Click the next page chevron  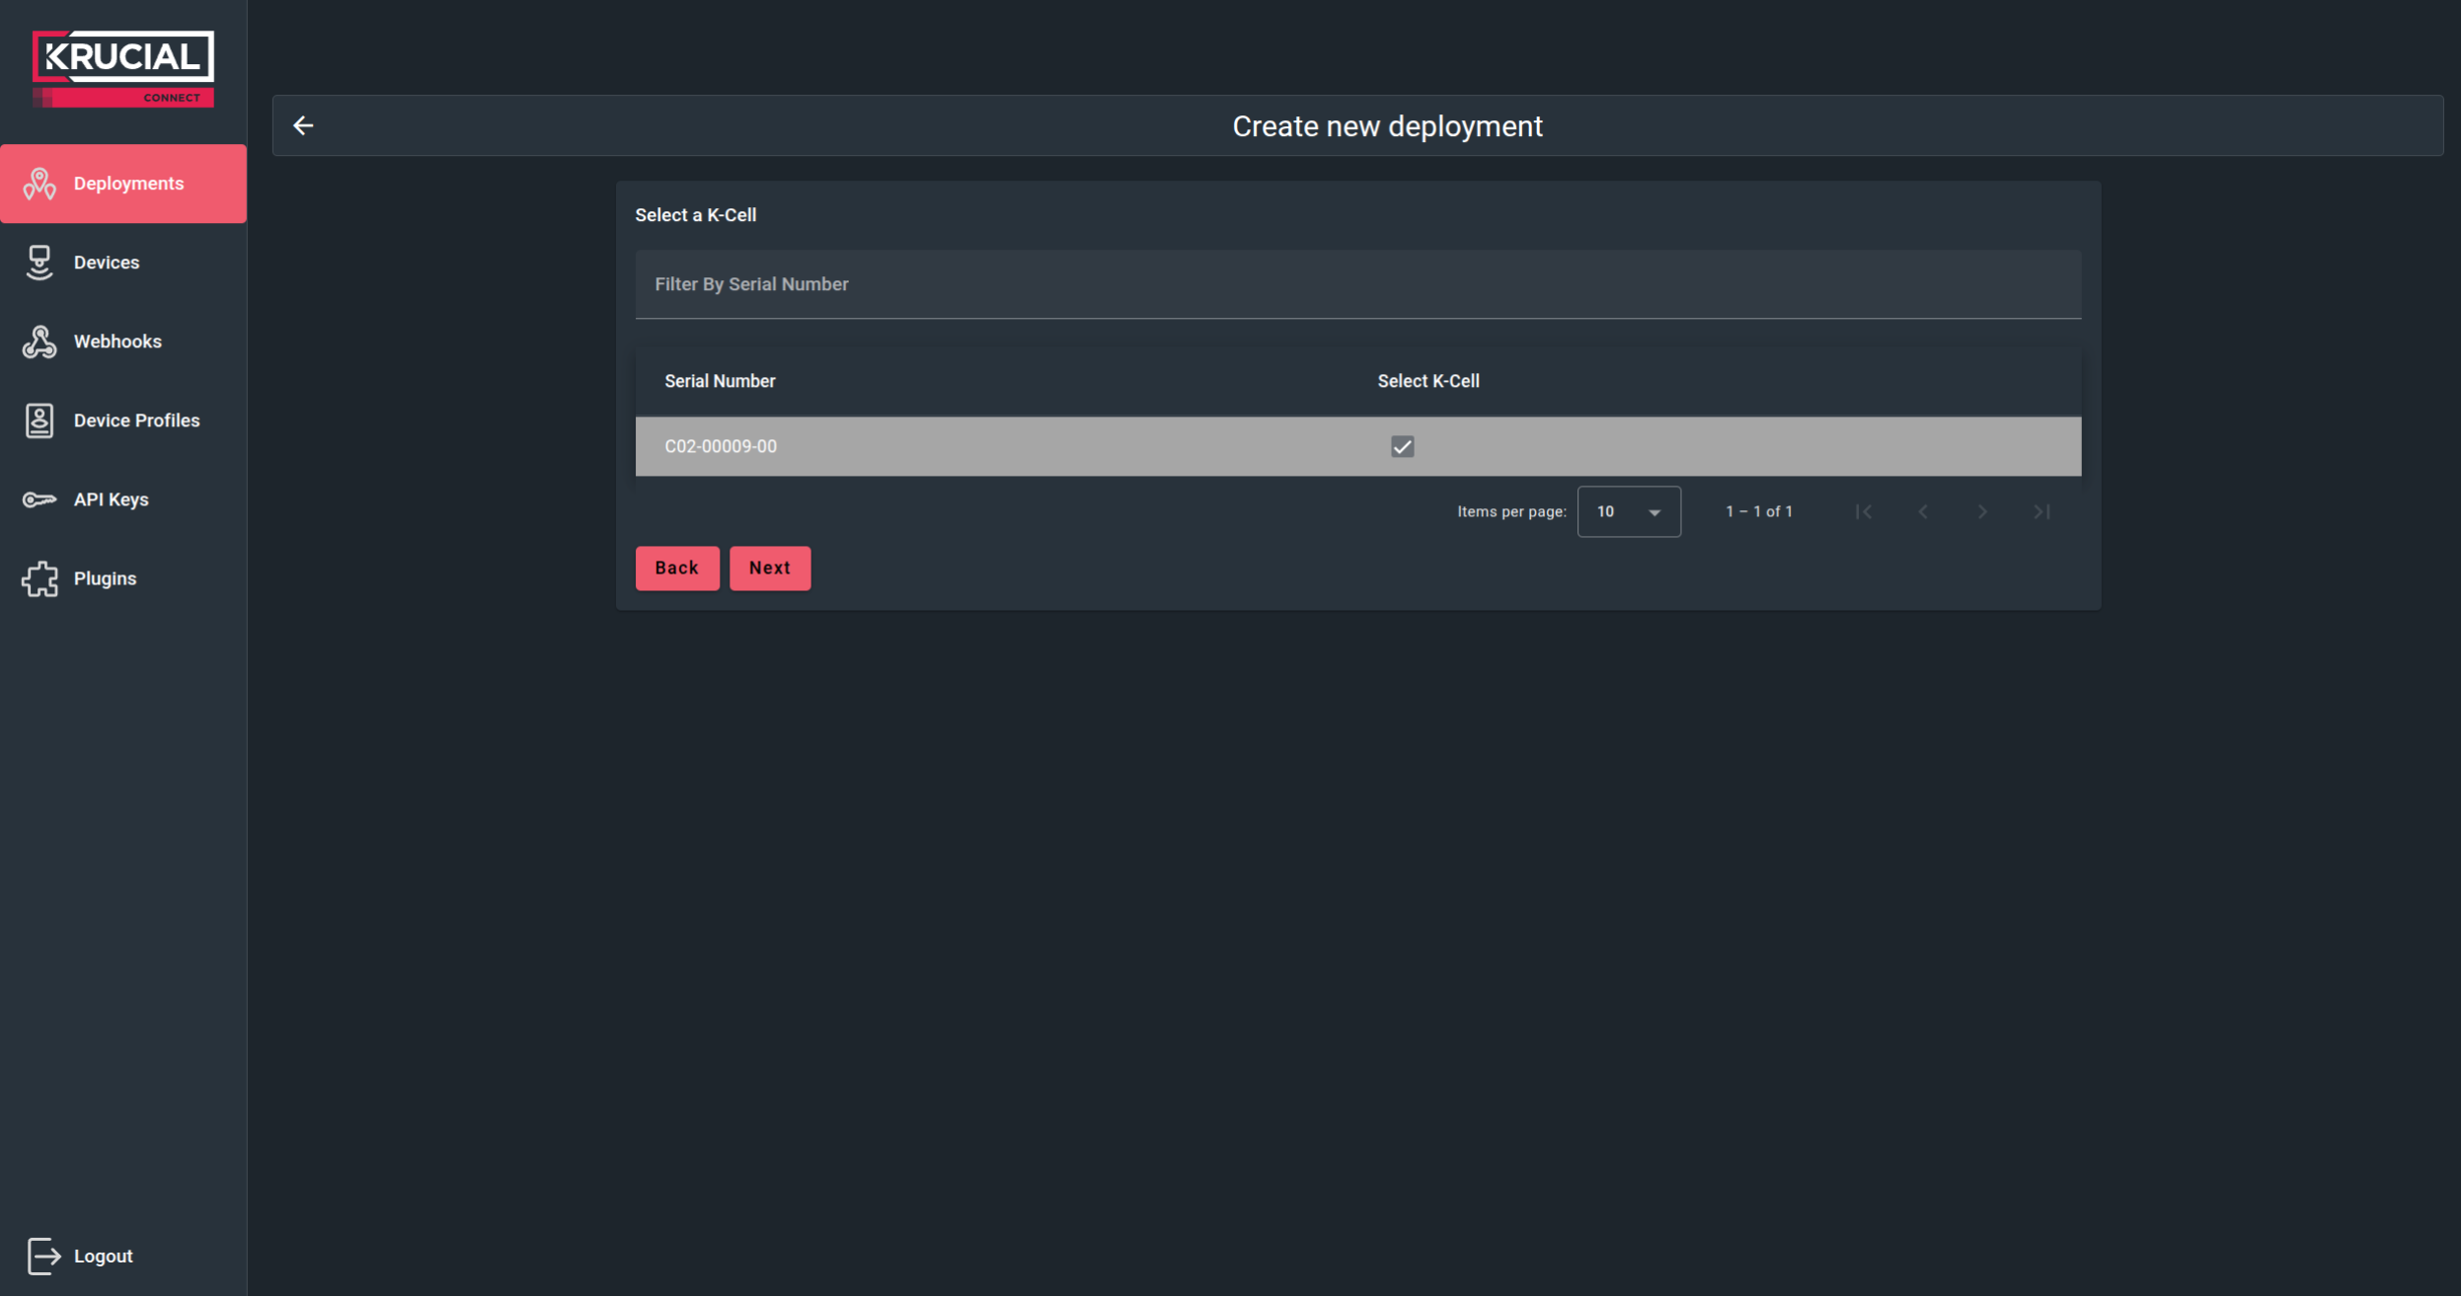coord(1982,511)
